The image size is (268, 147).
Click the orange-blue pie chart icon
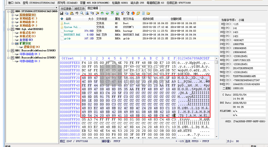133,13
